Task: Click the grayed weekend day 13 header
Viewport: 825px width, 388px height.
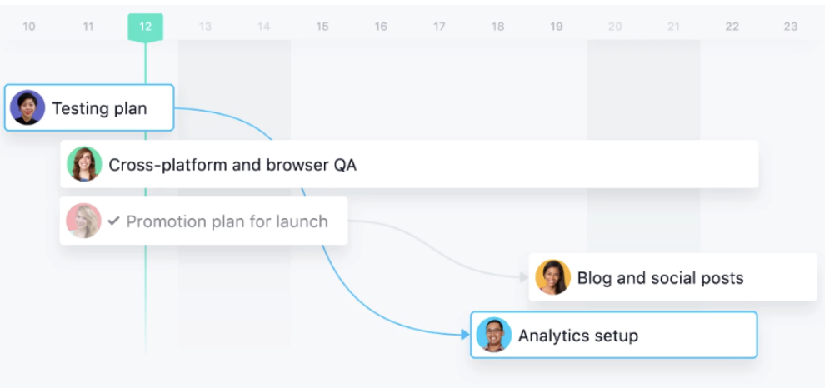Action: [x=205, y=27]
